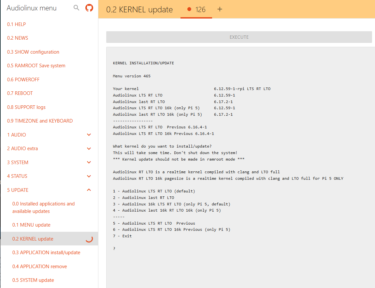Switch to the 126 tab
375x288 pixels.
(196, 9)
